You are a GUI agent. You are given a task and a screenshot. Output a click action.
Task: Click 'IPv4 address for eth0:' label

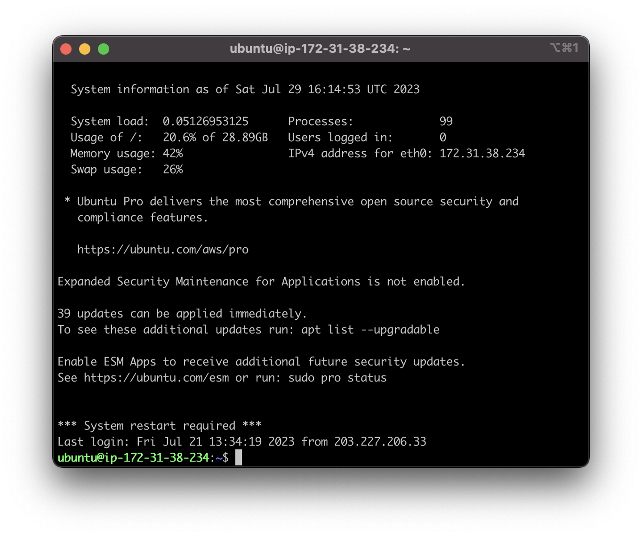click(x=360, y=154)
